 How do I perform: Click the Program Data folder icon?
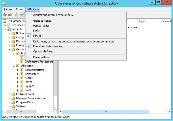13,102
